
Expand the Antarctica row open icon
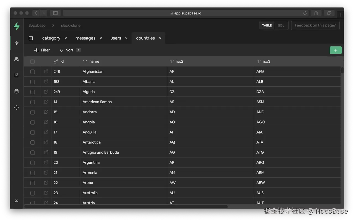click(x=46, y=142)
